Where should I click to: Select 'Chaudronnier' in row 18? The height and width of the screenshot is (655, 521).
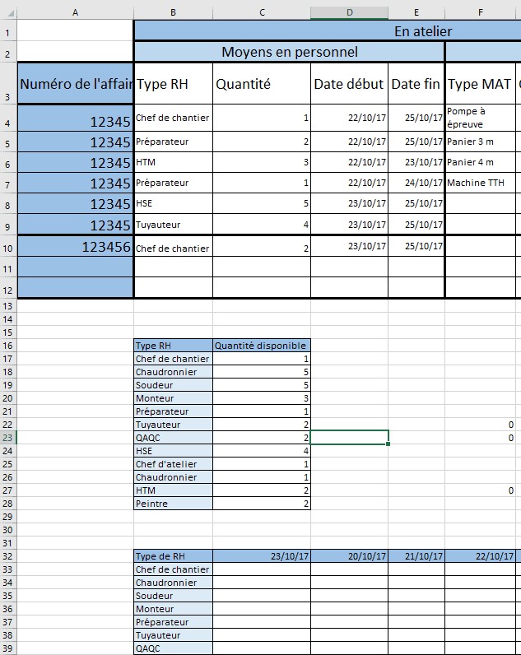pyautogui.click(x=173, y=372)
